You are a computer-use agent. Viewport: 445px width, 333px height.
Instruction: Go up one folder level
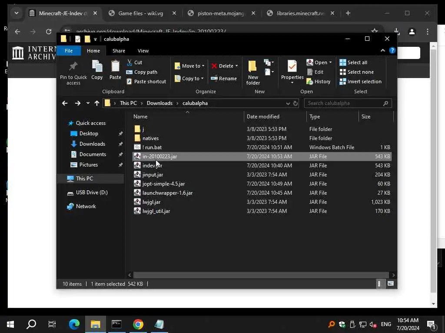click(97, 103)
